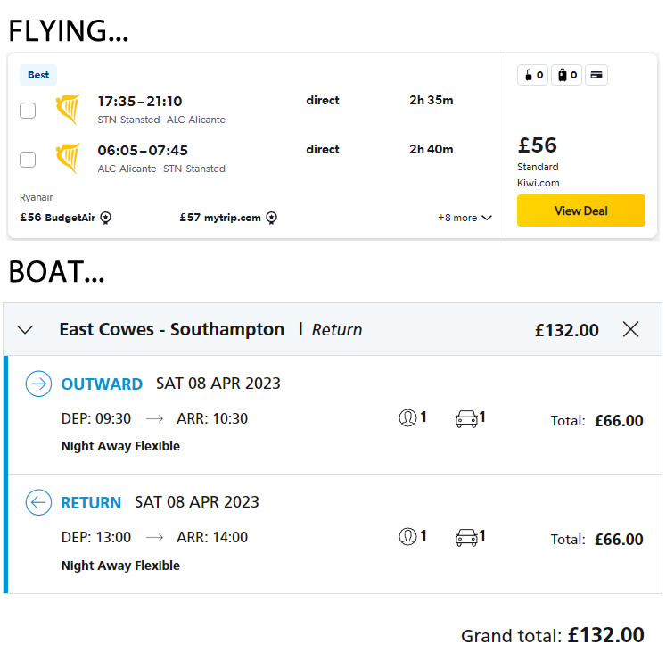This screenshot has width=666, height=669.
Task: Click the car icon on the return crossing
Action: click(466, 537)
